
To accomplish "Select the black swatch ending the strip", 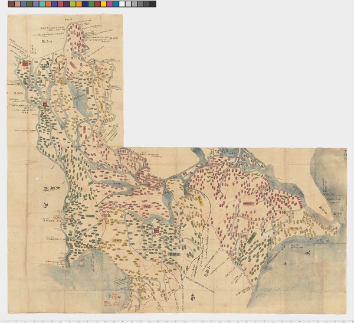I will (152, 4).
